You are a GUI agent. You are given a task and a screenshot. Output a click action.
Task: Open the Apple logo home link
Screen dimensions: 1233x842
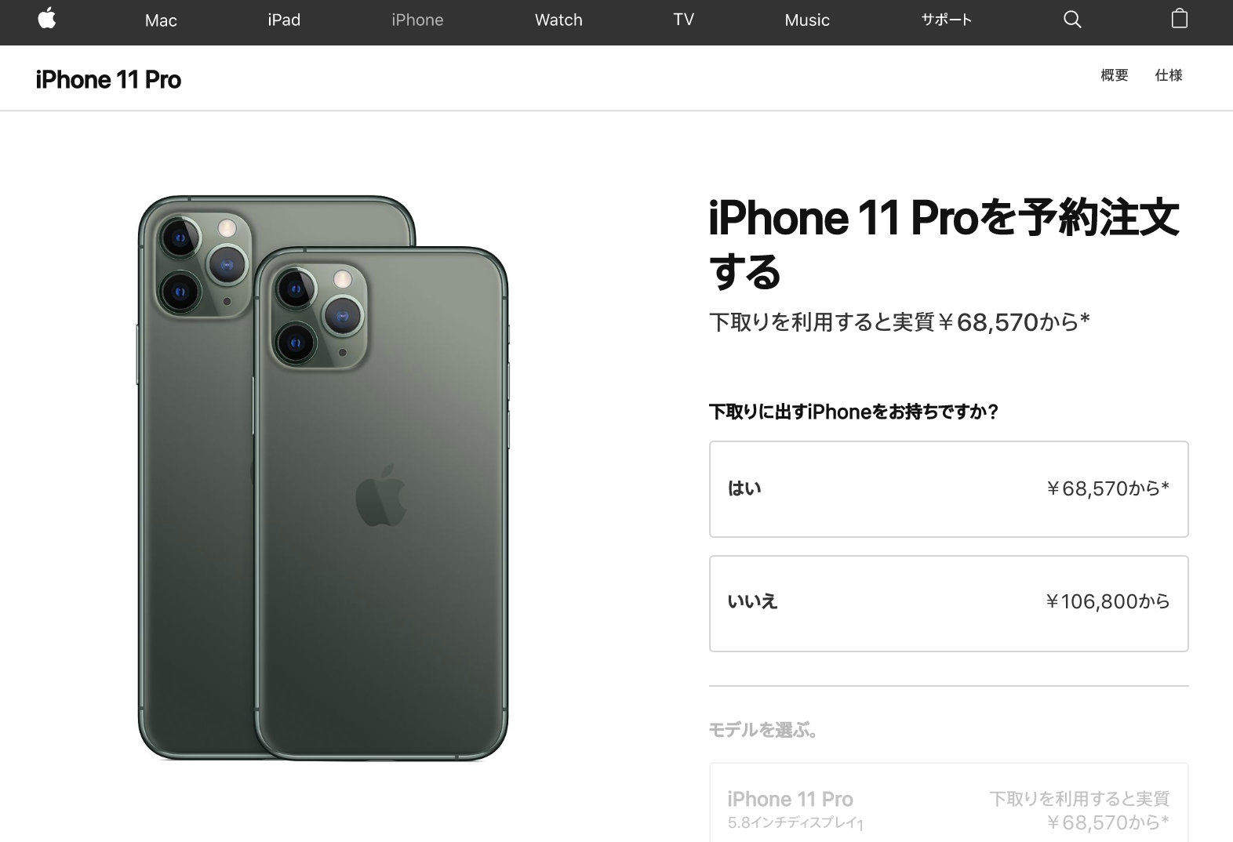click(47, 19)
